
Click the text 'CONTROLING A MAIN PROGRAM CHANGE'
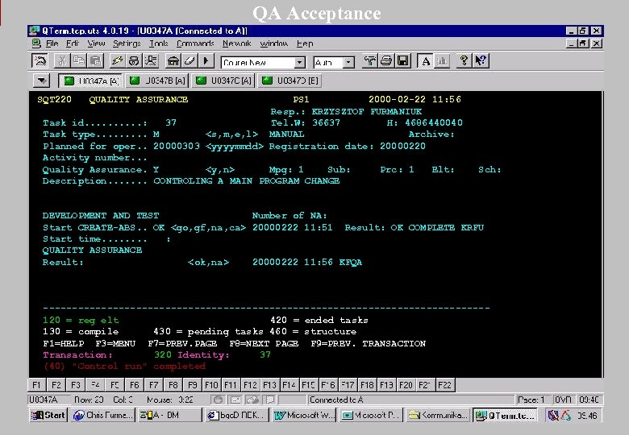pyautogui.click(x=246, y=181)
